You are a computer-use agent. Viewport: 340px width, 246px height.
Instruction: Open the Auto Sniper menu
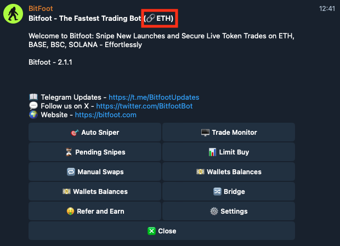coord(95,132)
